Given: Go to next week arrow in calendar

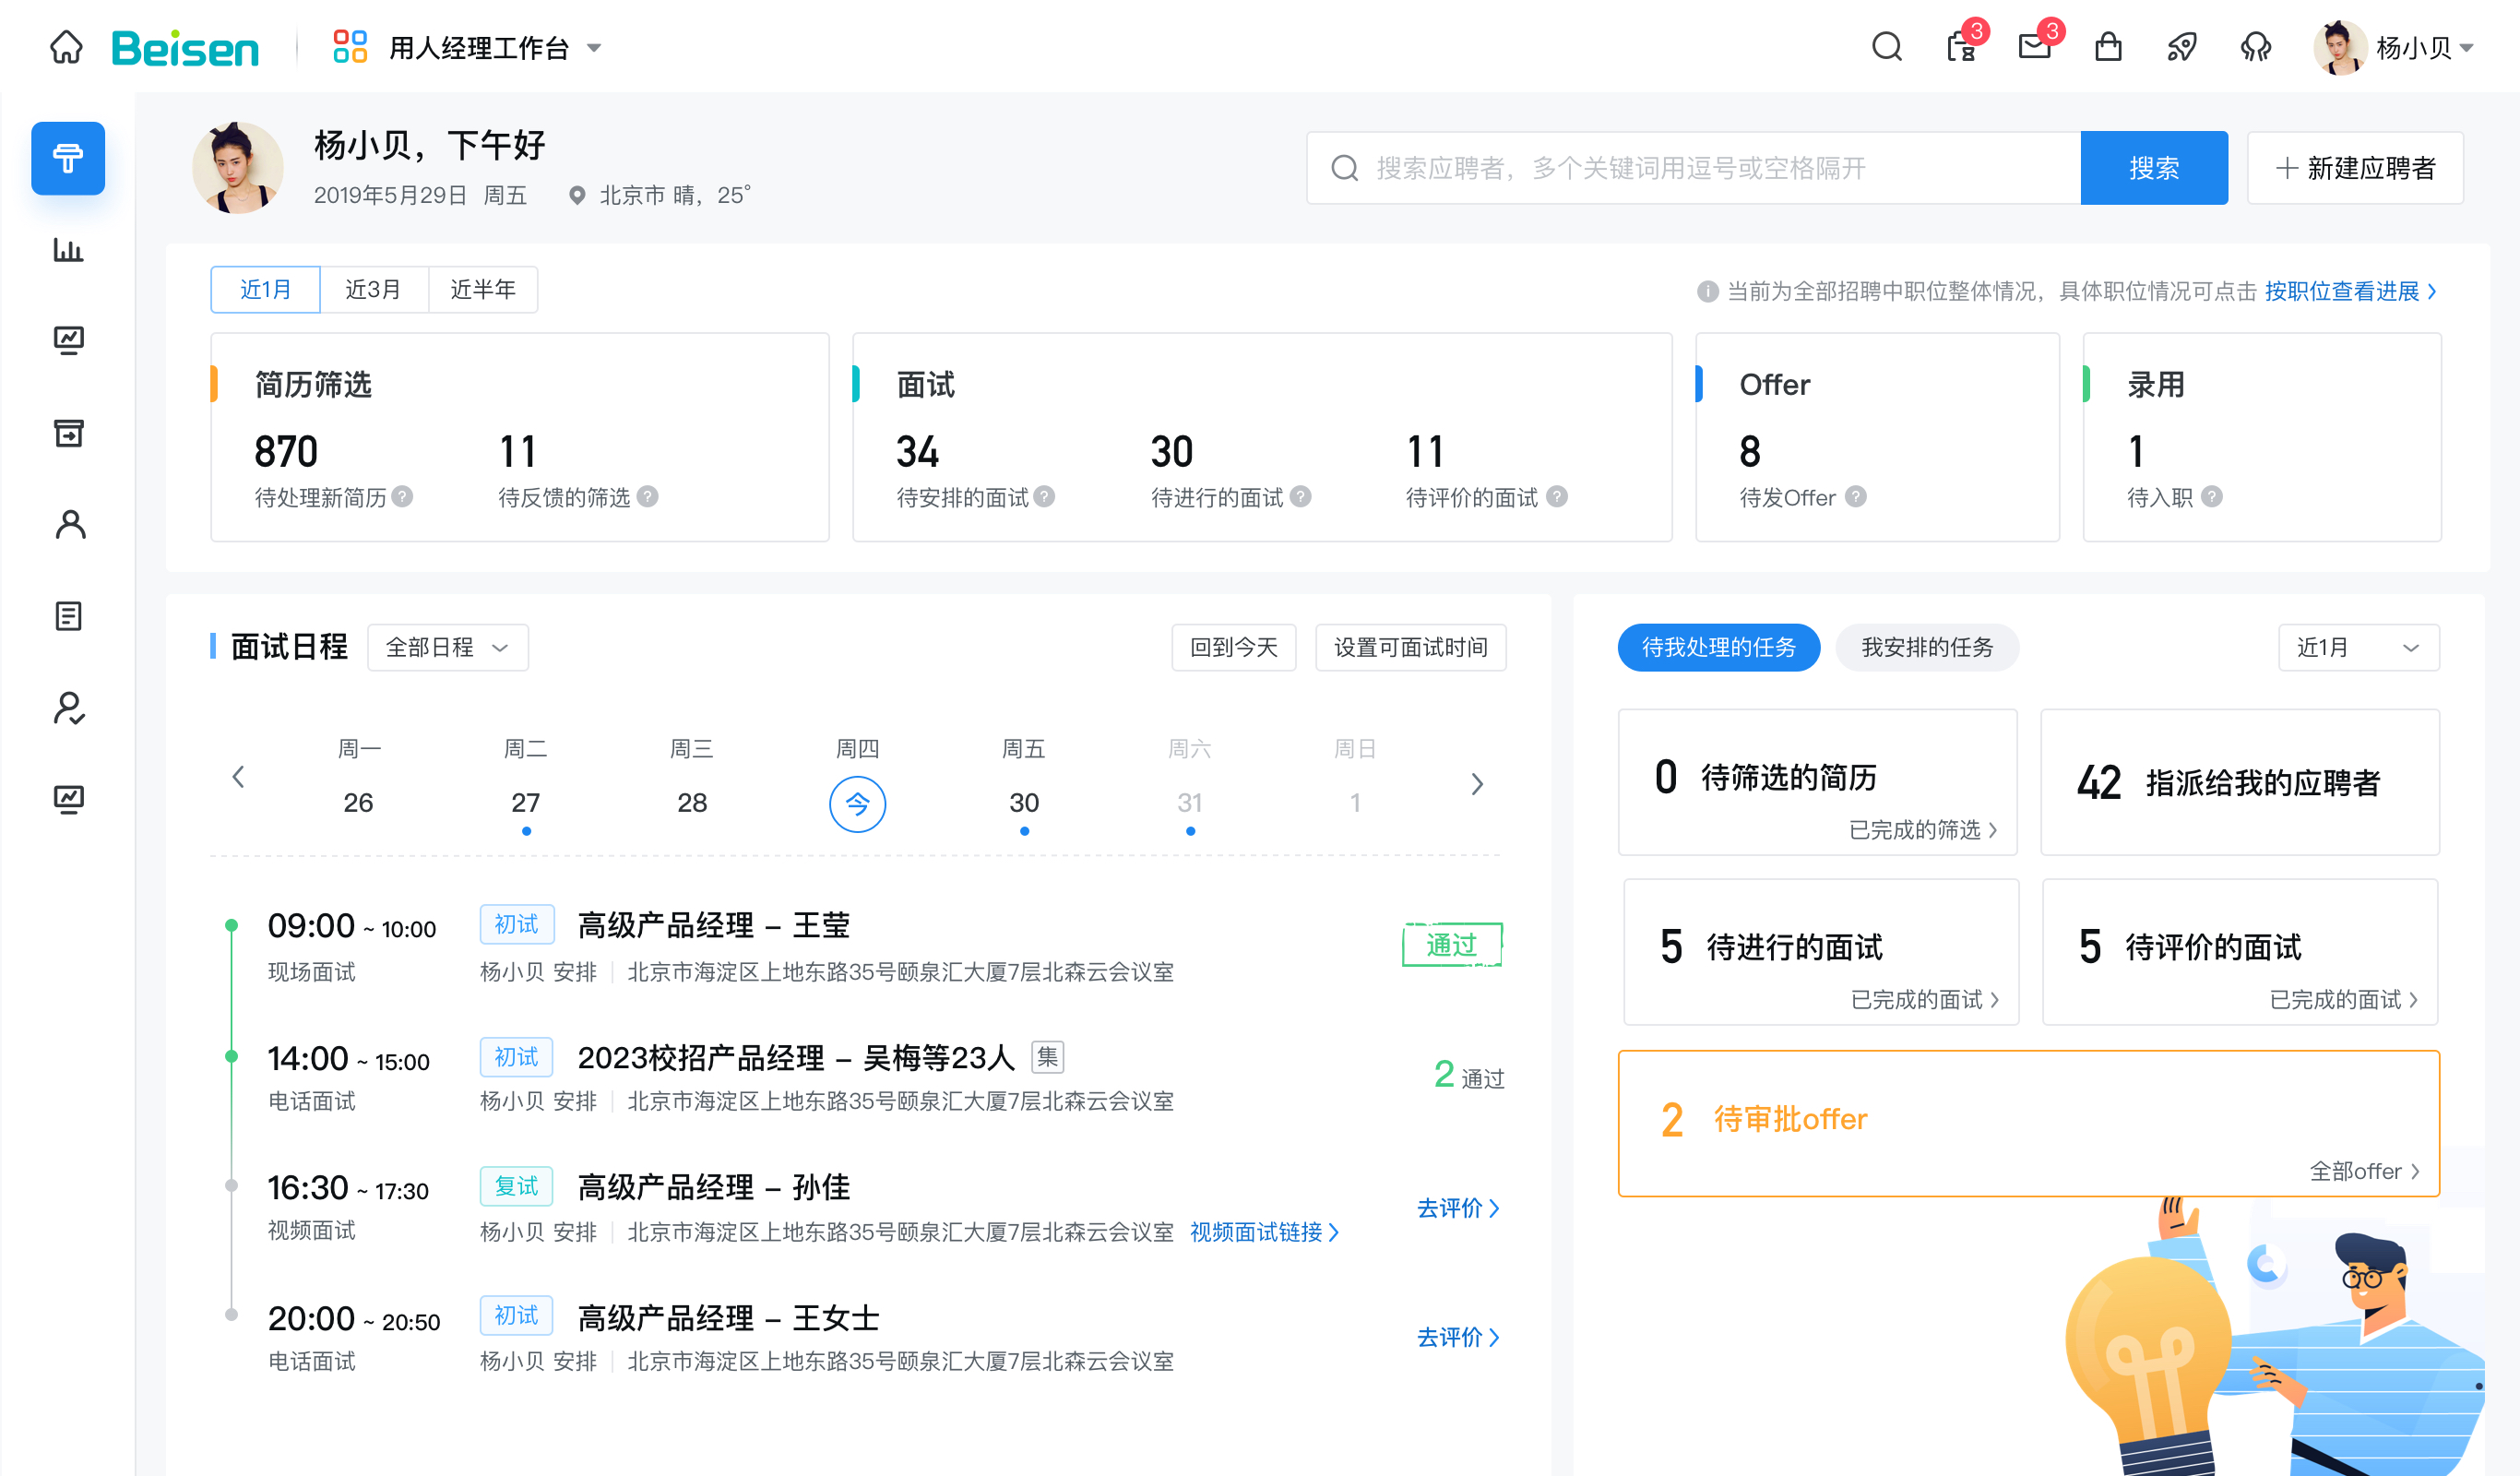Looking at the screenshot, I should coord(1477,784).
